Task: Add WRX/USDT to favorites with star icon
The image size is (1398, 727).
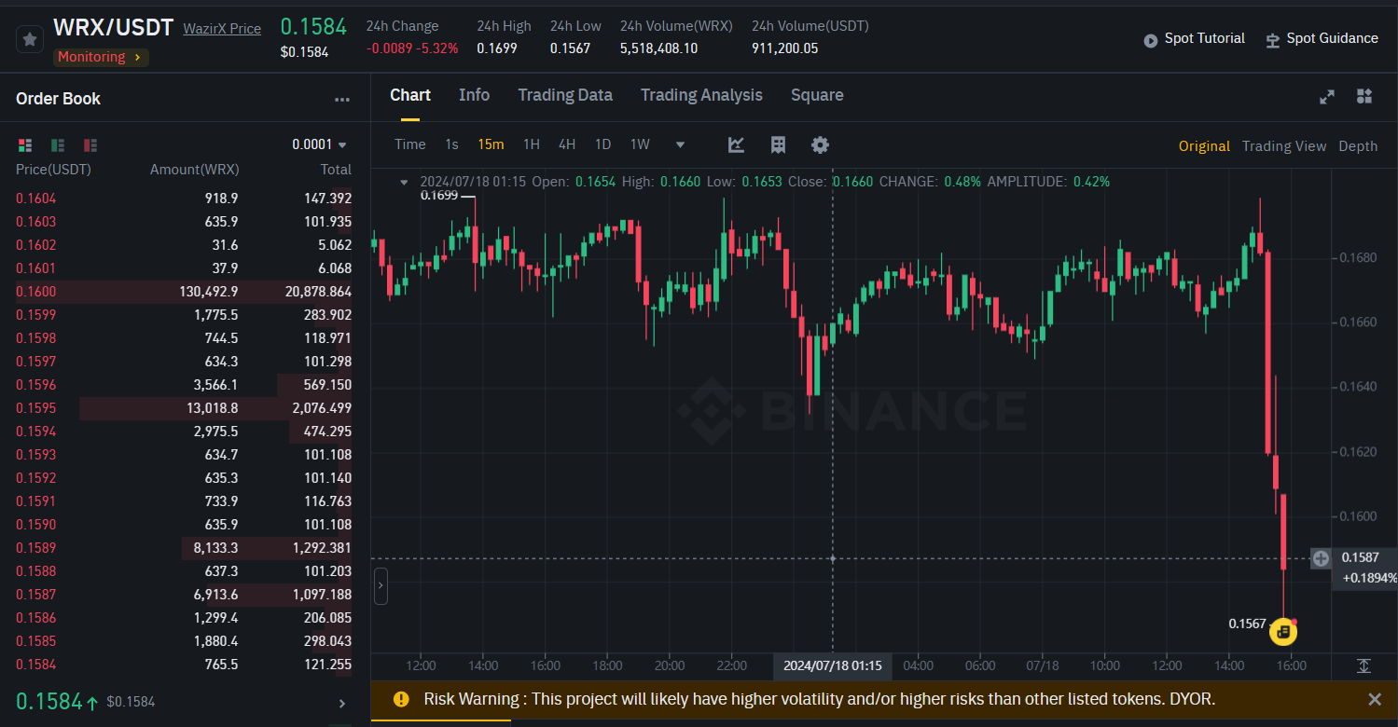Action: click(30, 39)
